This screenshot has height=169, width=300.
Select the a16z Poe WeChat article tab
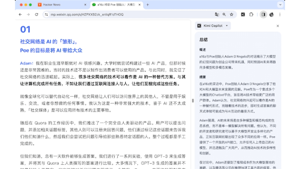116,5
